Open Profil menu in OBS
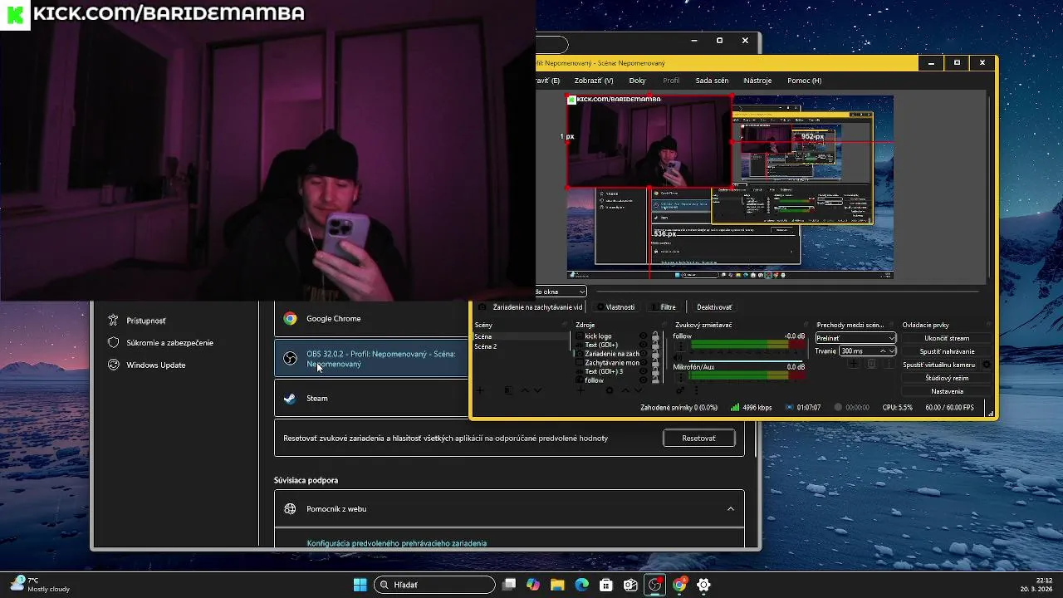 point(671,81)
